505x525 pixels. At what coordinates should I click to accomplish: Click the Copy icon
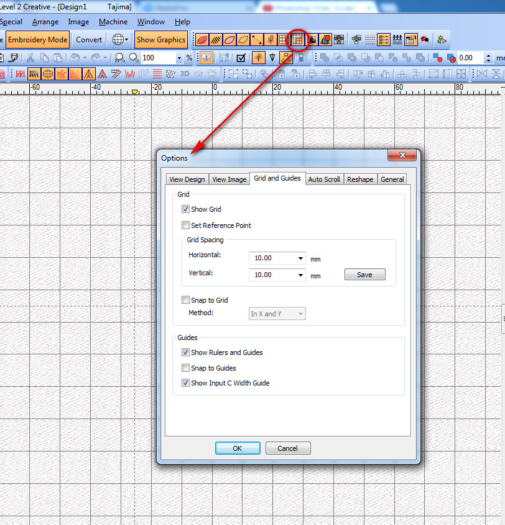[x=44, y=58]
